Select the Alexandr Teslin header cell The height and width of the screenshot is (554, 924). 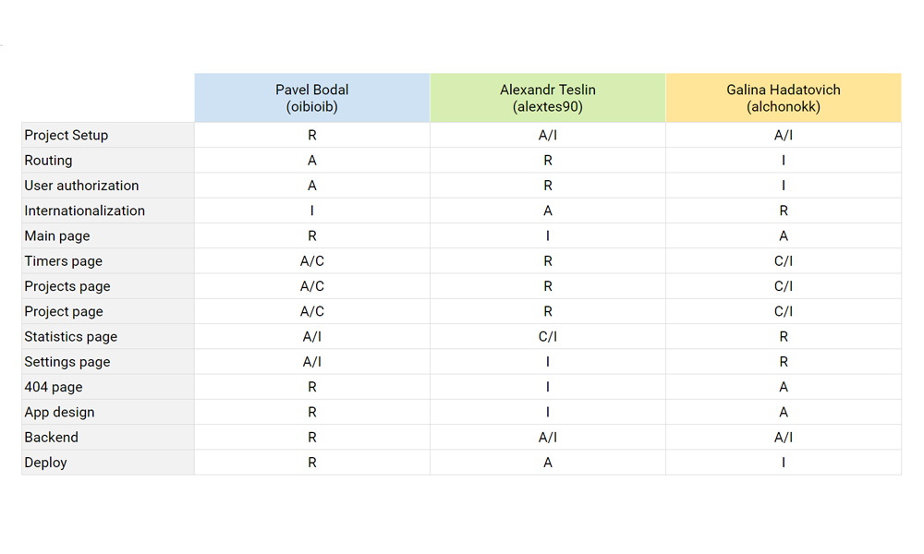547,98
